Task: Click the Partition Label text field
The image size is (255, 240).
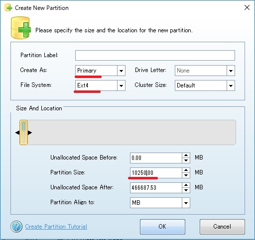Action: (x=155, y=55)
